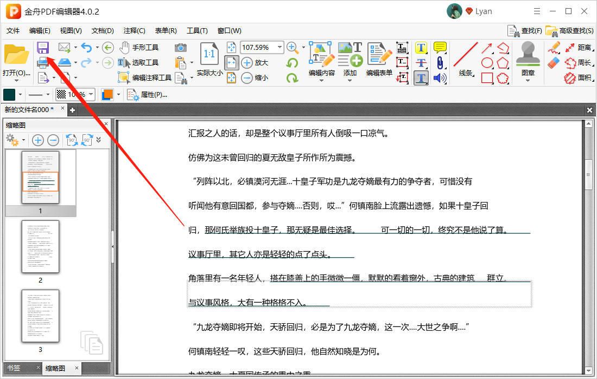Select the text selection tool (选取工具)
Viewport: 597px width, 379px height.
[138, 63]
